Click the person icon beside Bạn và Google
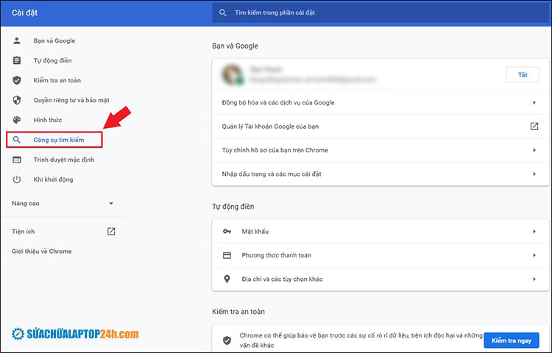This screenshot has width=552, height=353. click(x=16, y=40)
